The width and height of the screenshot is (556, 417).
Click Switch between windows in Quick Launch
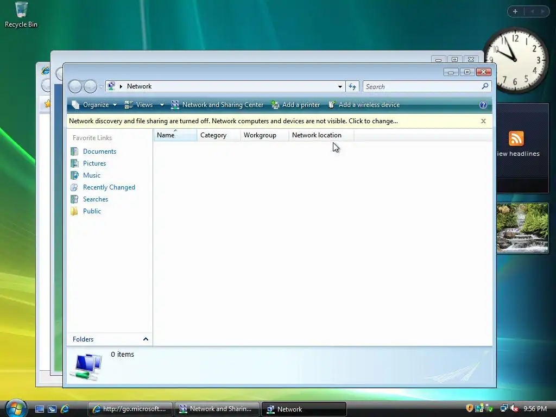pyautogui.click(x=52, y=409)
